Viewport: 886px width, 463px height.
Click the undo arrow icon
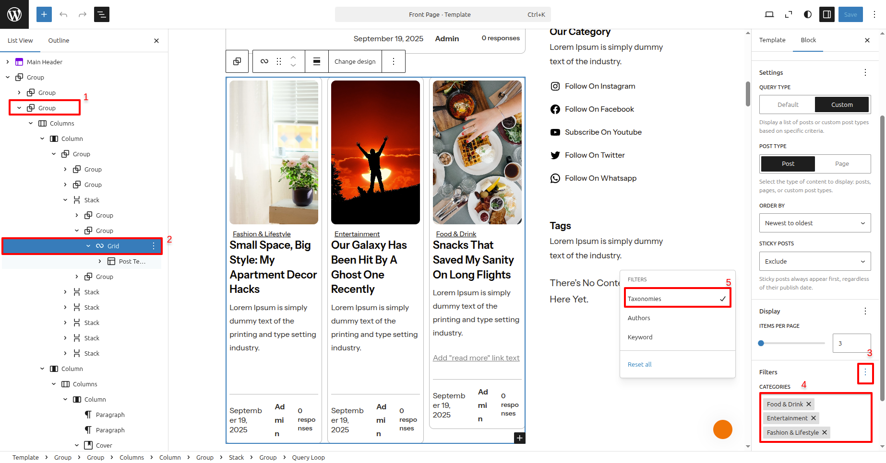[x=63, y=14]
